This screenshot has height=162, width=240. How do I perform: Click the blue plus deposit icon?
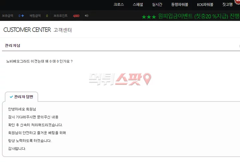click(x=23, y=16)
